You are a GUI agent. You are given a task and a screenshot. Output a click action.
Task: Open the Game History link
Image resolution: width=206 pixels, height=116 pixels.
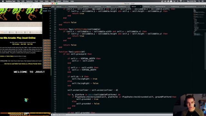tap(10, 56)
